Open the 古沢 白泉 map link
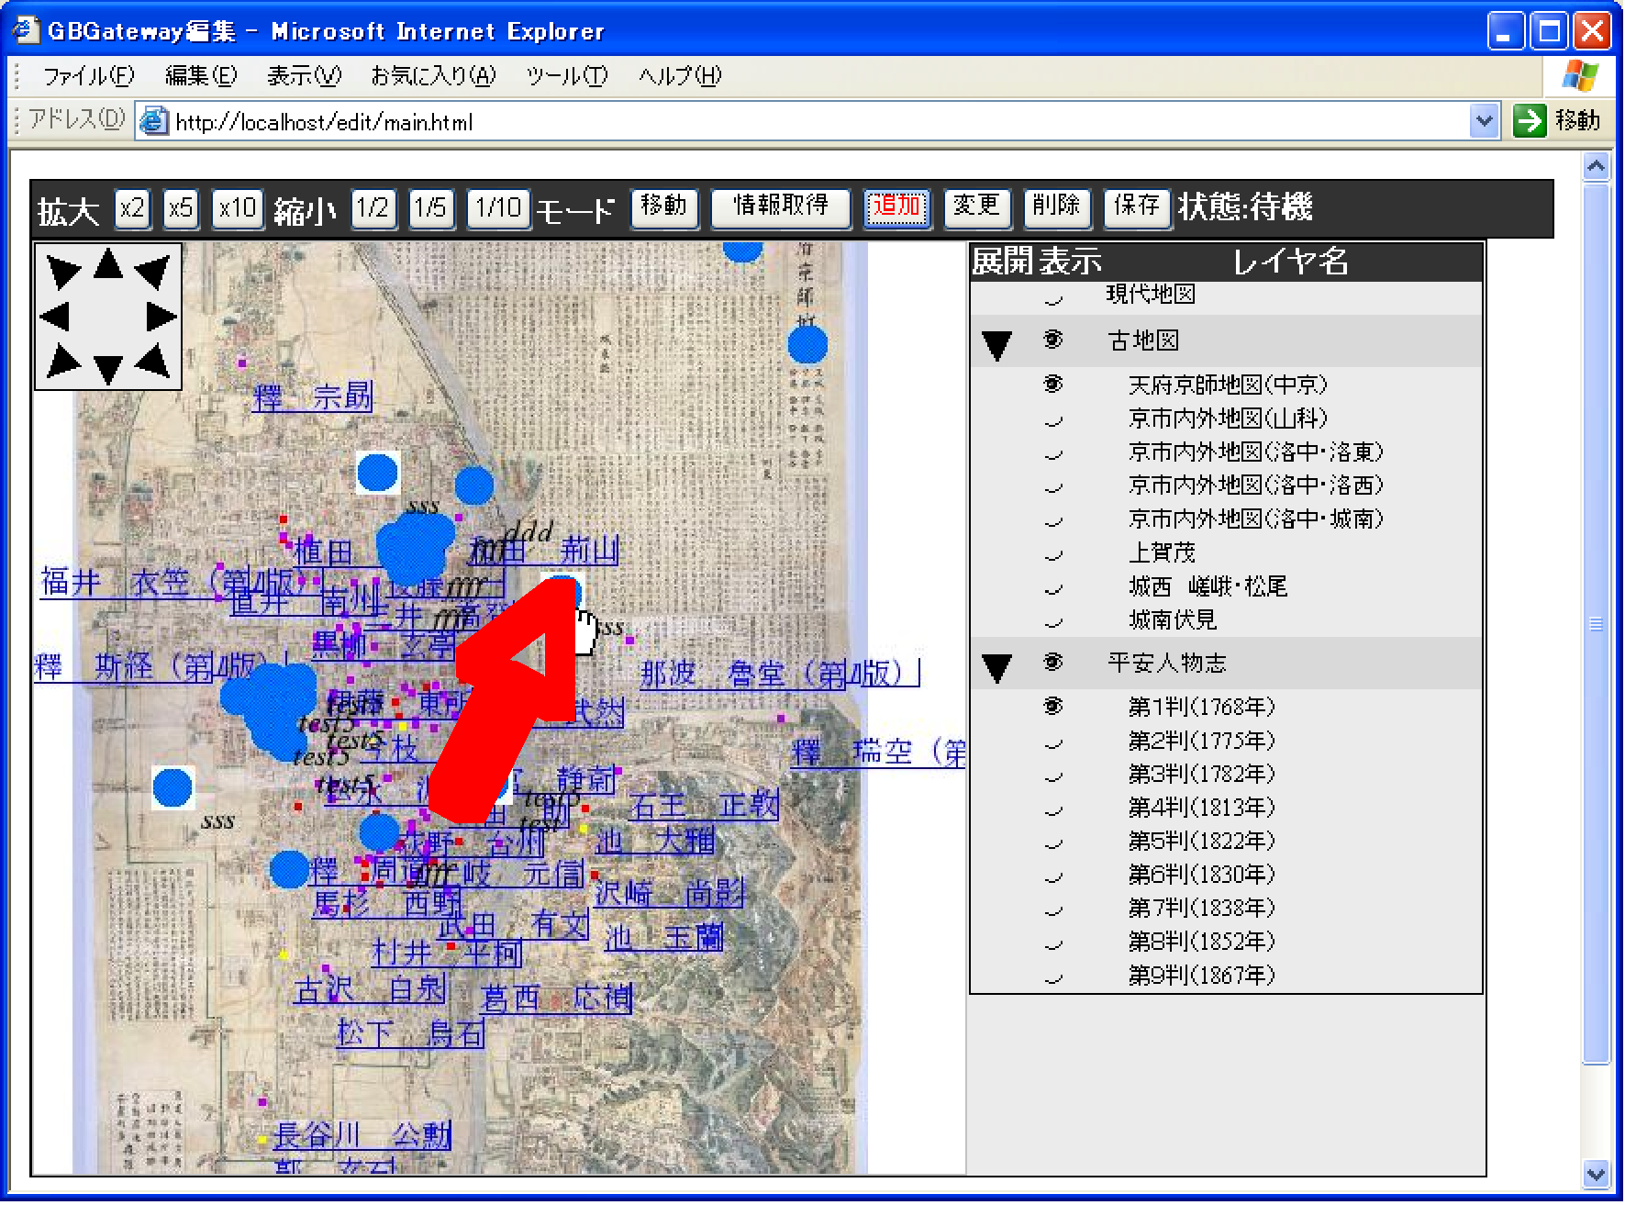 click(371, 988)
